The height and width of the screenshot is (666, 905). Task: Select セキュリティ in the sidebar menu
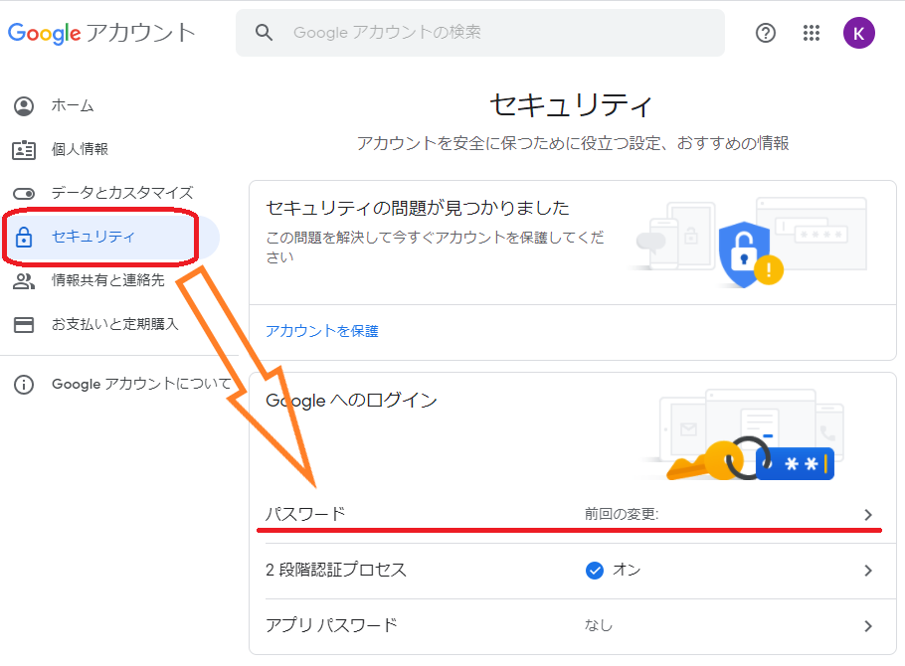[93, 237]
